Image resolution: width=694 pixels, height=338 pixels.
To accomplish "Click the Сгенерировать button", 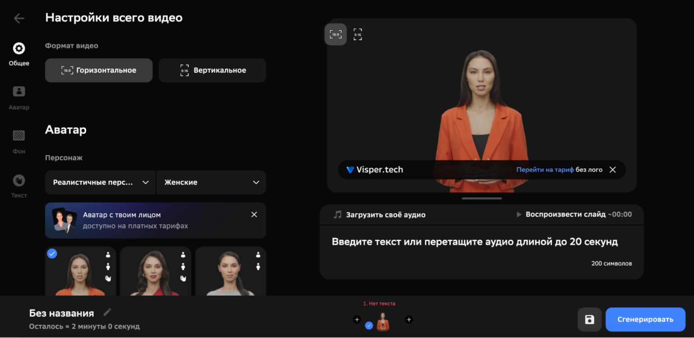I will click(x=645, y=320).
